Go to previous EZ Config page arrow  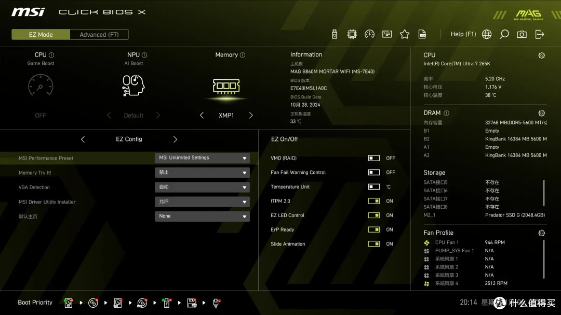coord(83,139)
